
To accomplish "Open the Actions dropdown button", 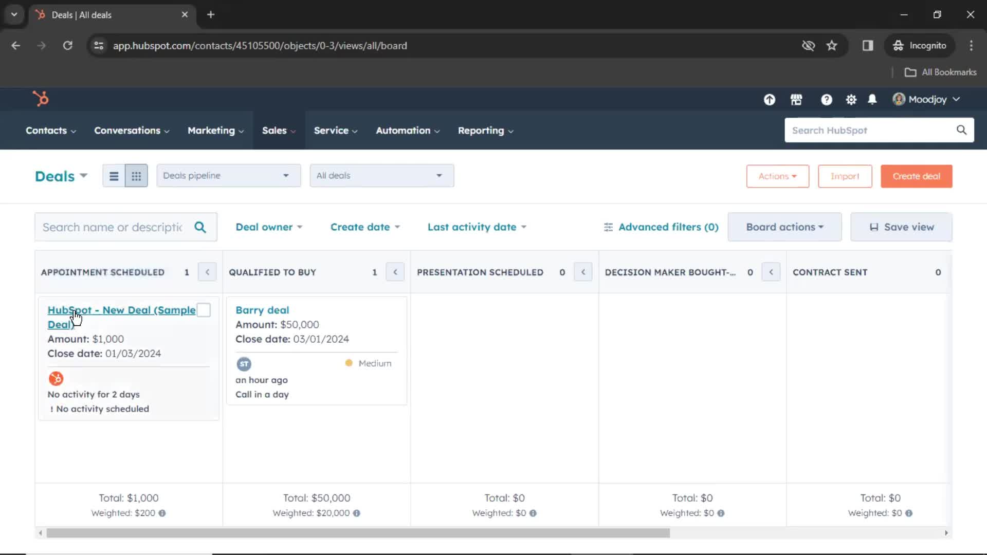I will coord(777,176).
